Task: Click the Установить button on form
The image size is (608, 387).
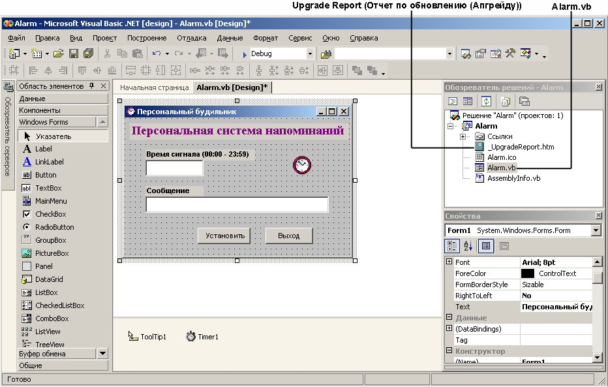Action: click(x=224, y=236)
